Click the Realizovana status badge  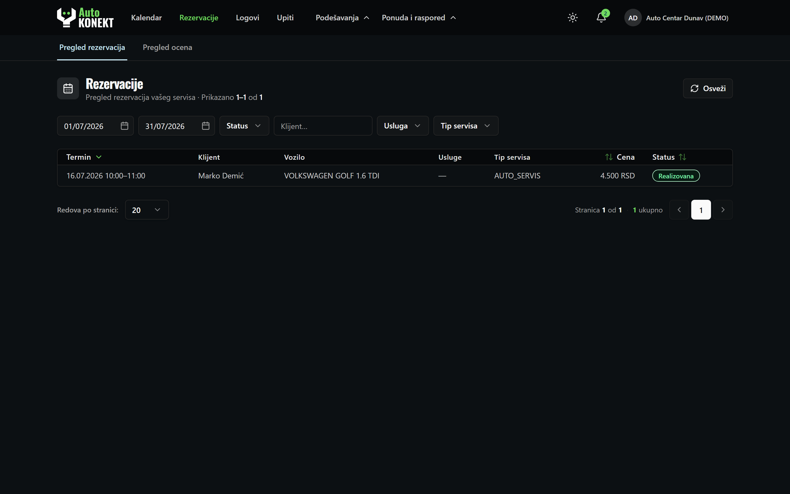[676, 176]
